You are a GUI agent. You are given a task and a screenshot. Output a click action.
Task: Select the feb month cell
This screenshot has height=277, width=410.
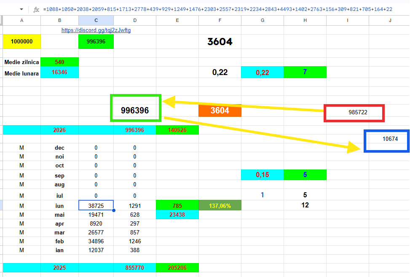point(59,241)
